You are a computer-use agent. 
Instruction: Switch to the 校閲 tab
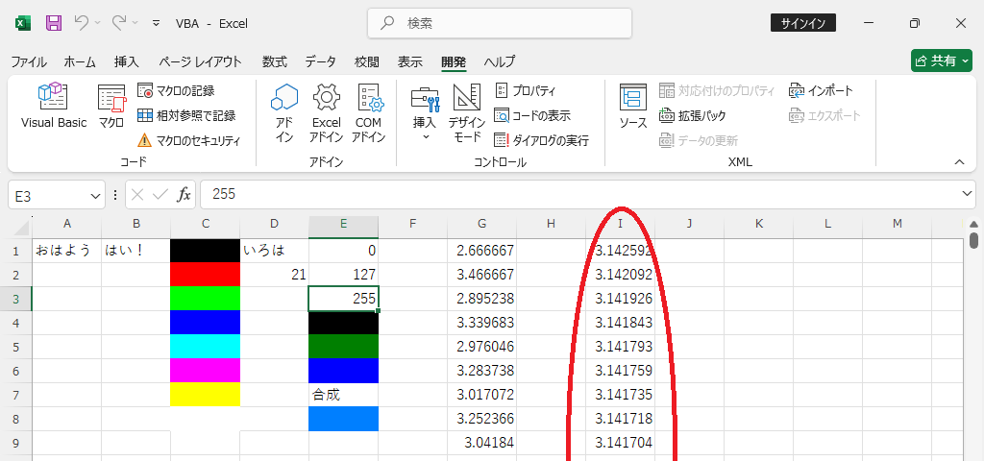pyautogui.click(x=367, y=61)
